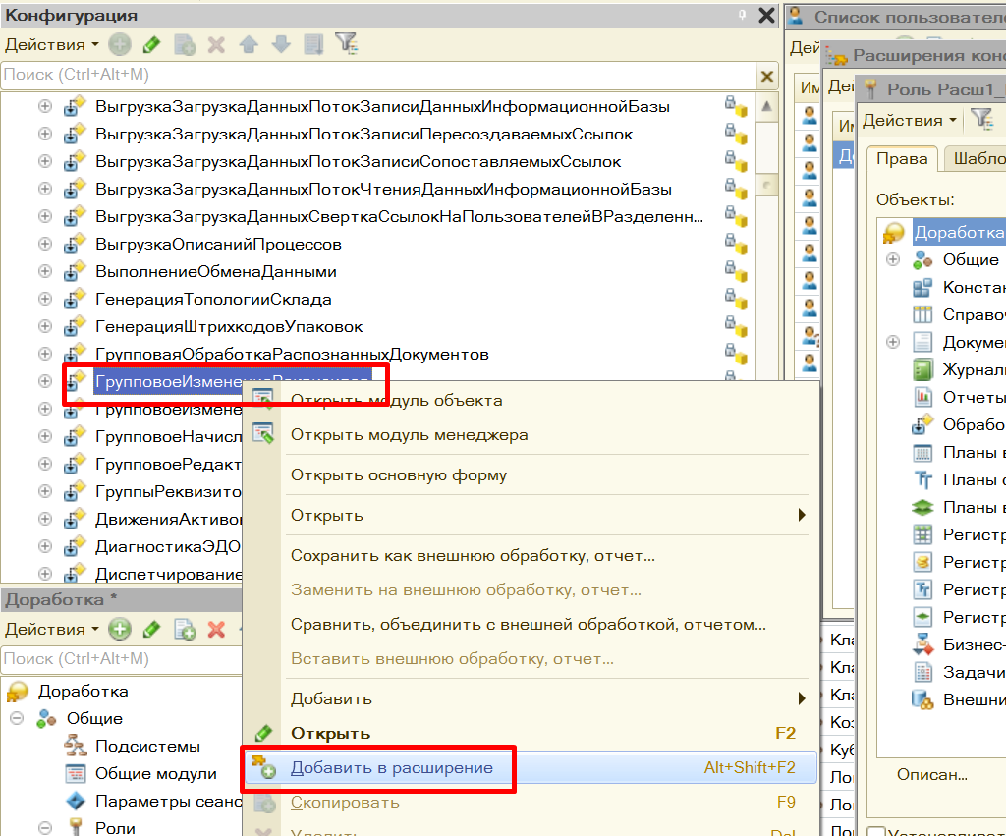Expand the ГенерацияТопологииСклада tree node
This screenshot has height=836, width=1006.
coord(45,299)
